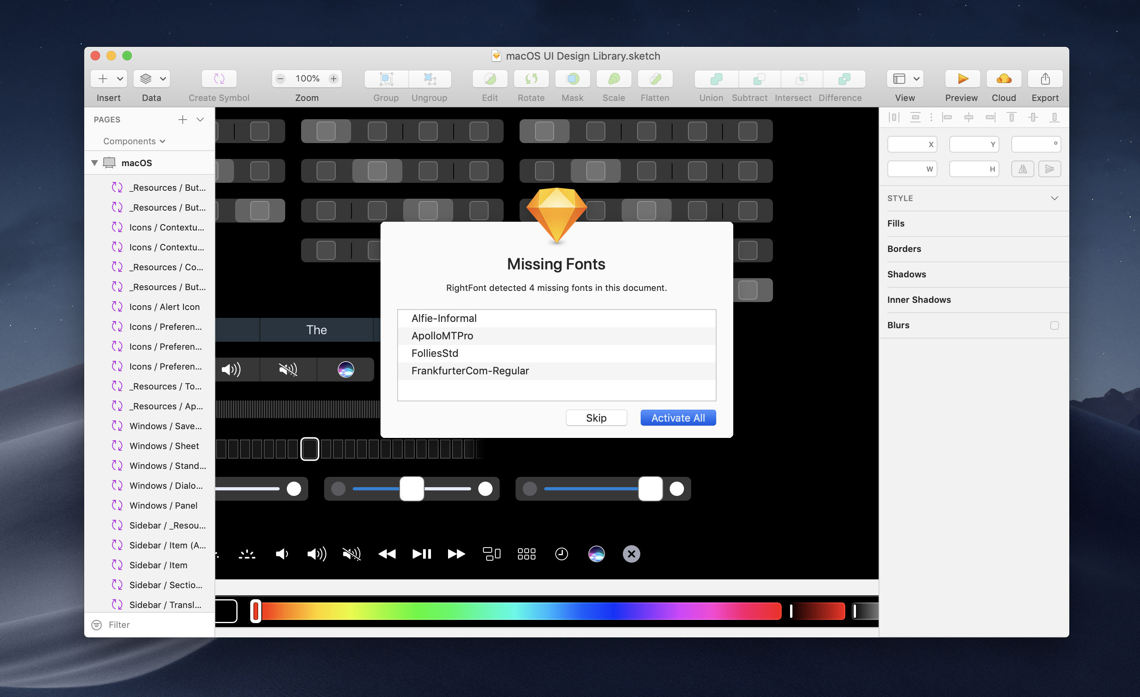Click the Skip button
The width and height of the screenshot is (1140, 697).
(596, 418)
